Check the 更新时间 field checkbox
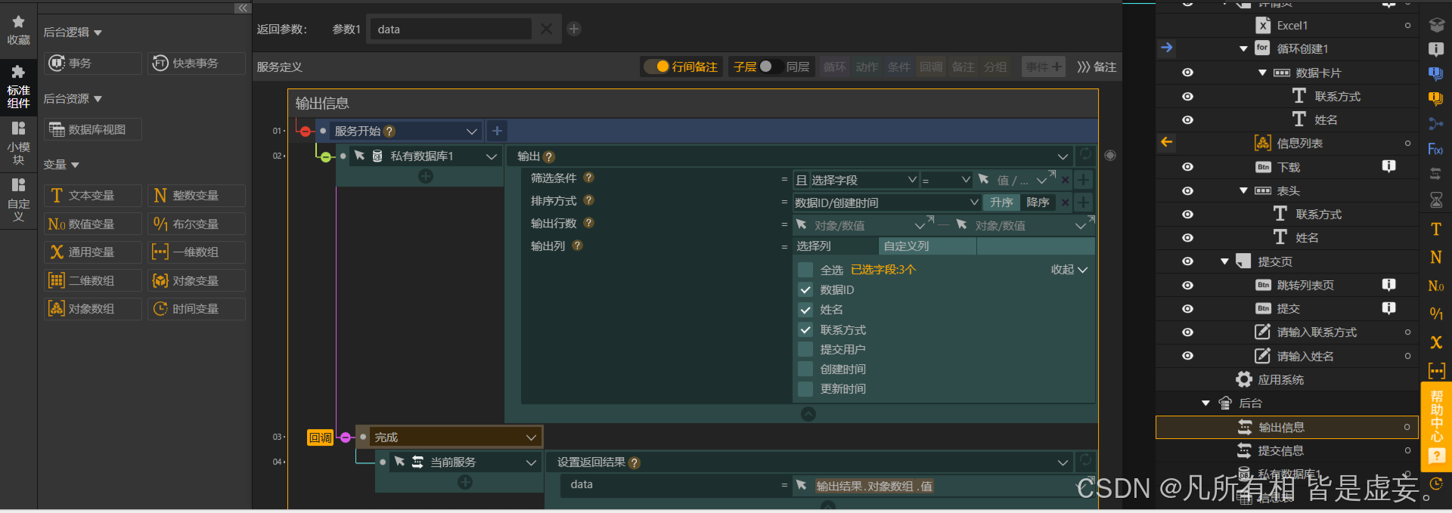 (805, 389)
